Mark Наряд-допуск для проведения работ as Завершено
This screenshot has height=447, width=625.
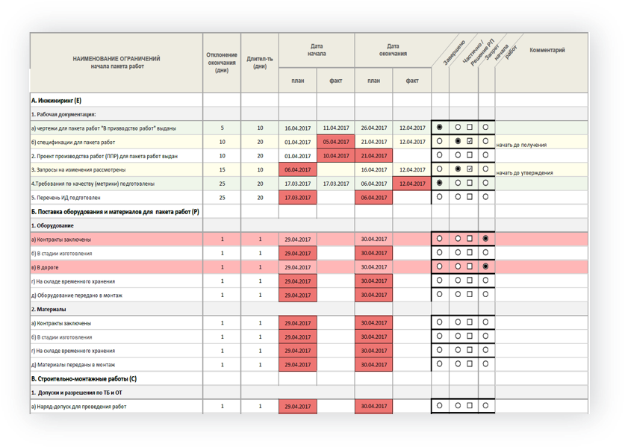tap(439, 405)
